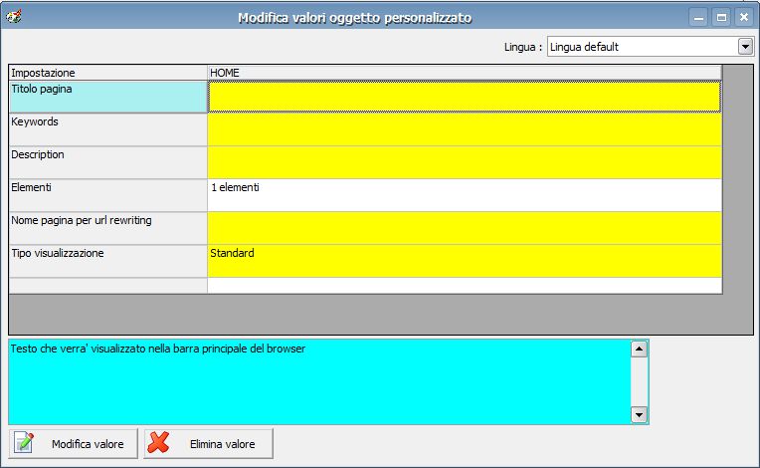Click the cyan help text area
This screenshot has width=760, height=468.
[320, 382]
